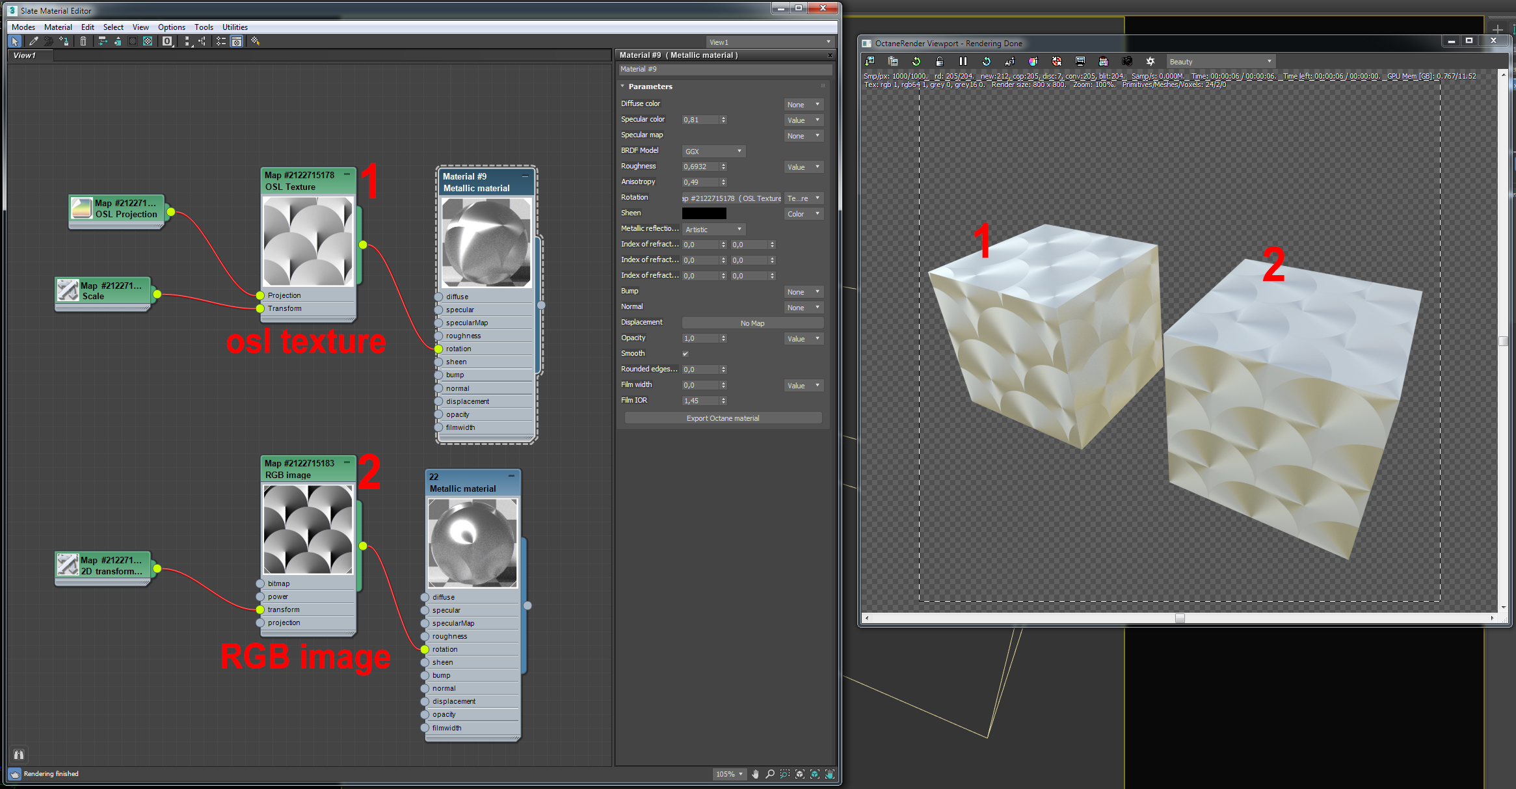Click the pan hand tool in Slate navigation

click(x=755, y=774)
